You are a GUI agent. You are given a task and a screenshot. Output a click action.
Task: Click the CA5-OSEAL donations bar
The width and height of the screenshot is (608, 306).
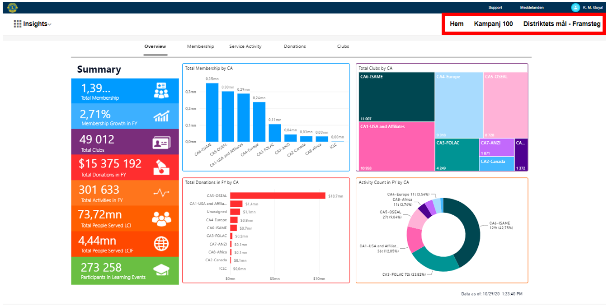click(x=277, y=196)
